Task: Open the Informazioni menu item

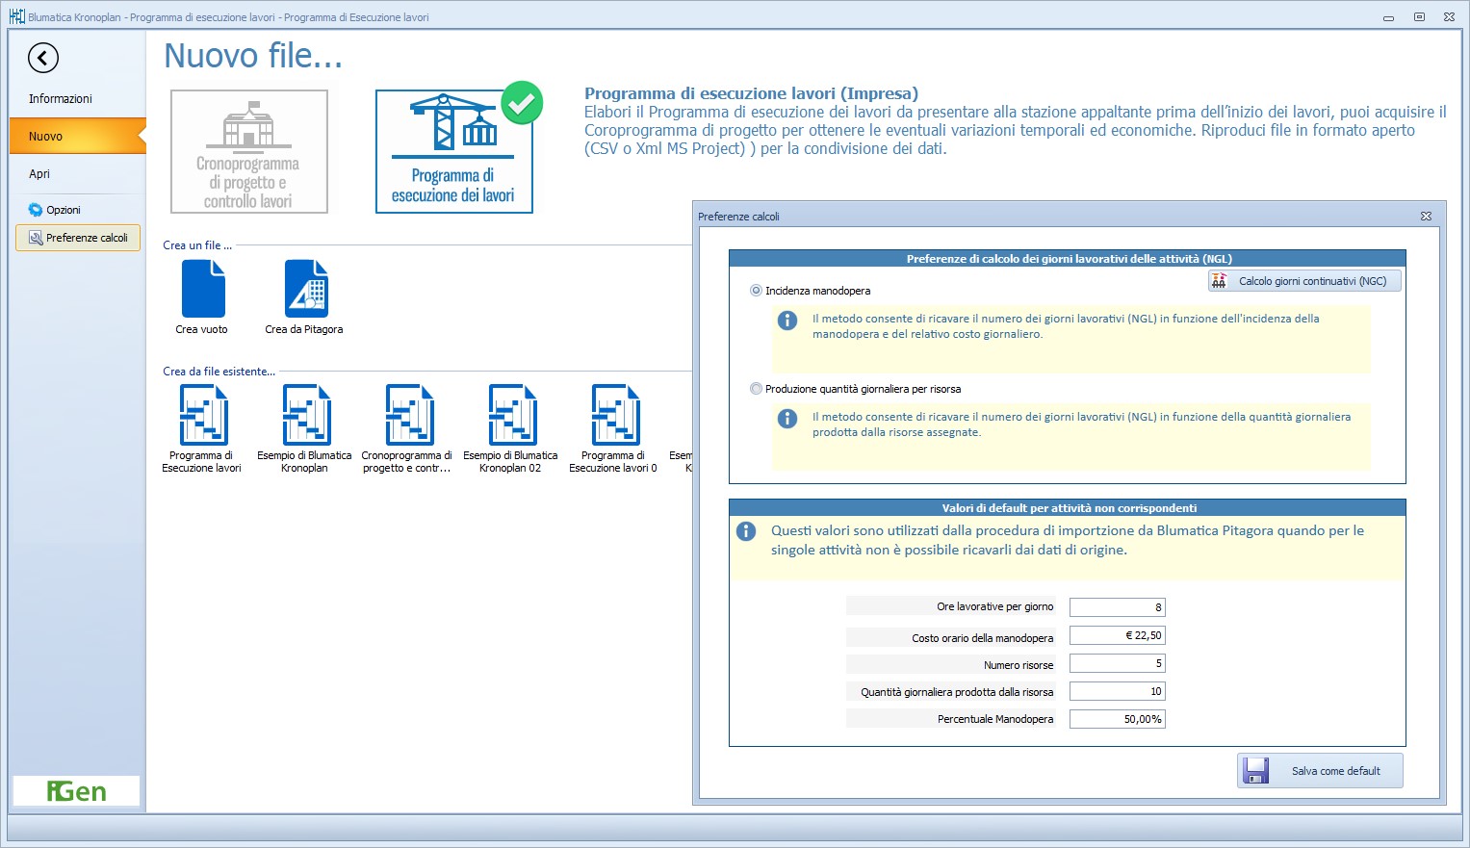Action: [61, 99]
